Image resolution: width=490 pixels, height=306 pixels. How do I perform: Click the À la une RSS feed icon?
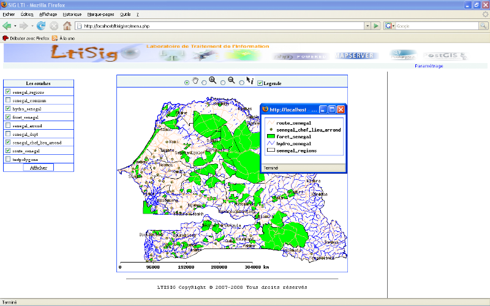pos(55,38)
